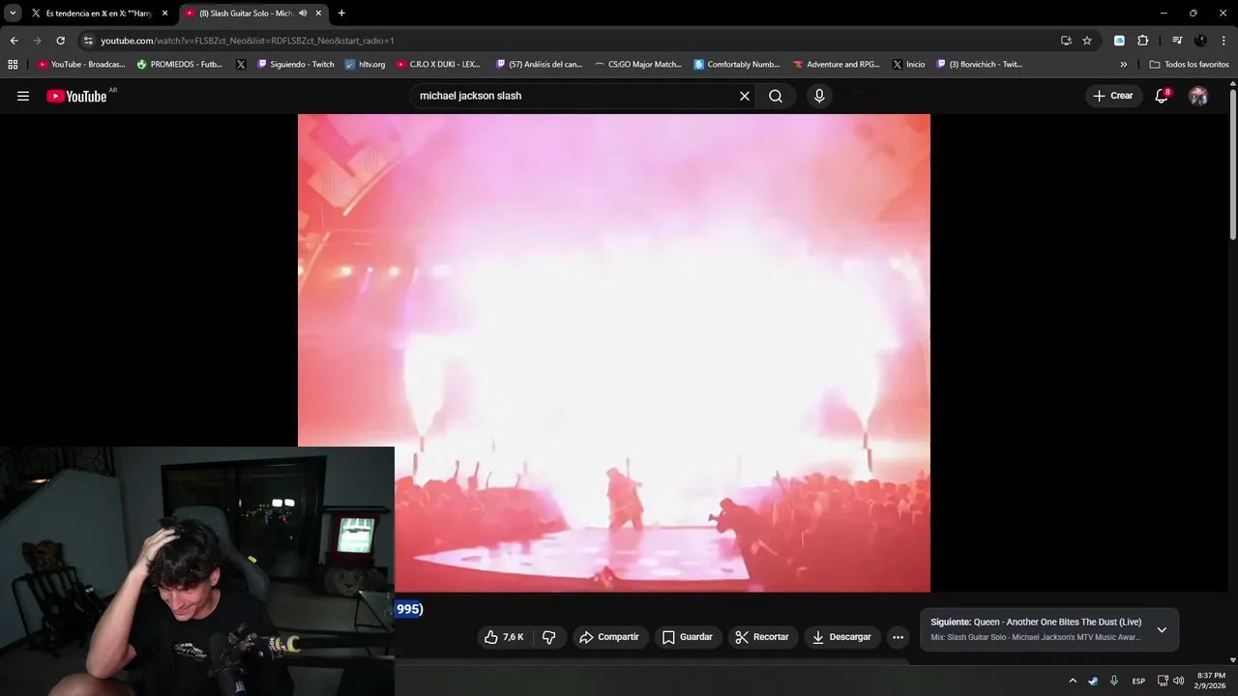Expand the hidden bookmarks overflow chevron
Screen dimensions: 1238x696
click(x=1124, y=65)
